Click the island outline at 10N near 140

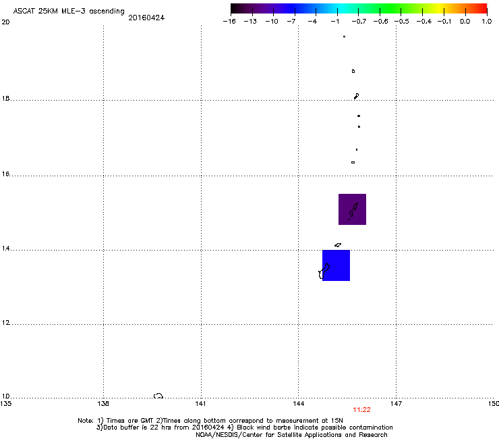click(158, 396)
